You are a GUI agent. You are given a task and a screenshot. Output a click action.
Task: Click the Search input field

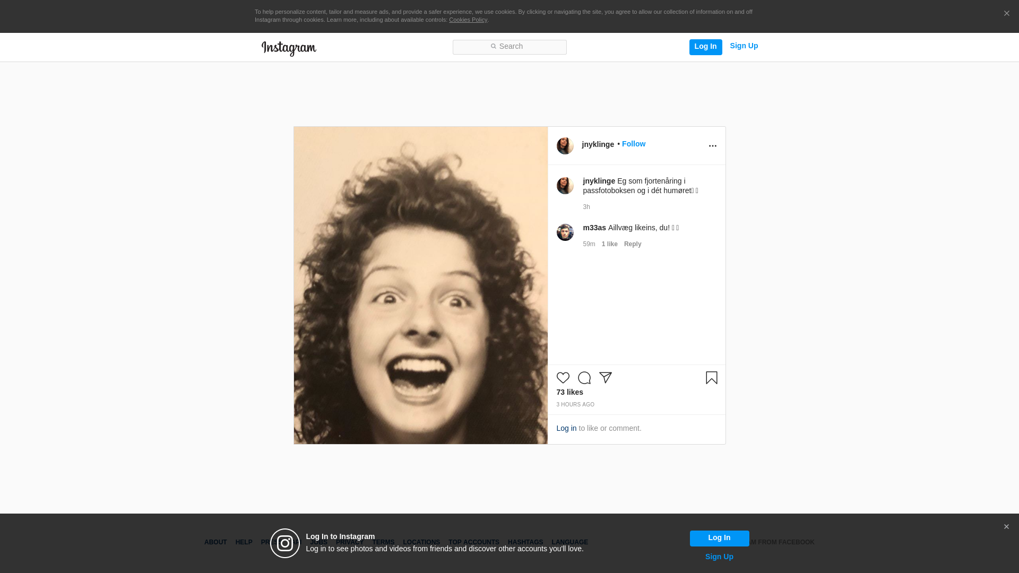pyautogui.click(x=509, y=47)
